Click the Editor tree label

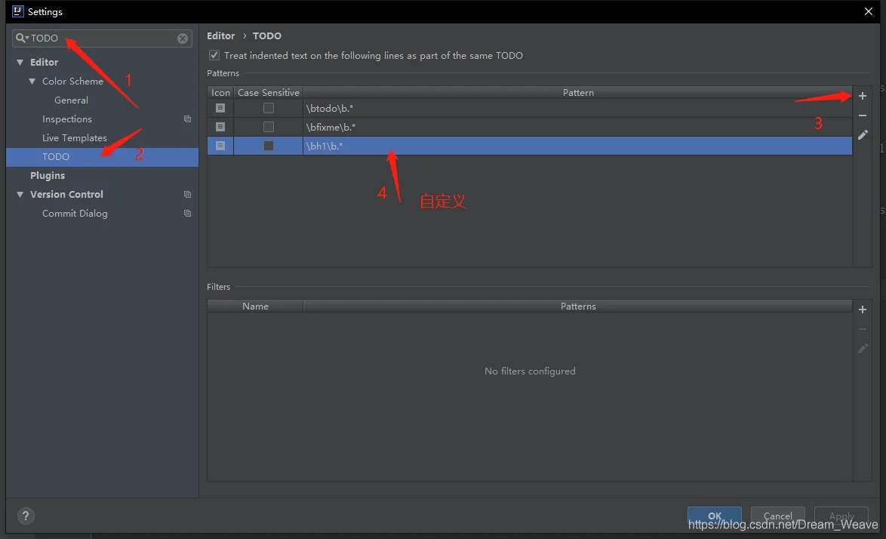[44, 62]
